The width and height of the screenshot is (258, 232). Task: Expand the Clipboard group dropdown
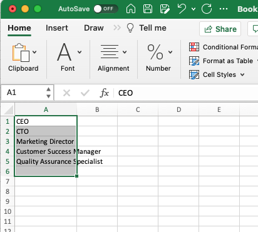coord(34,52)
